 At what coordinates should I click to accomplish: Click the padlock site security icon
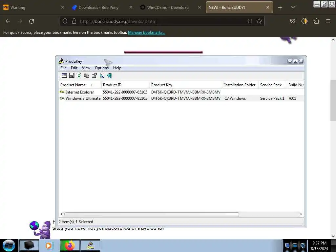(74, 21)
